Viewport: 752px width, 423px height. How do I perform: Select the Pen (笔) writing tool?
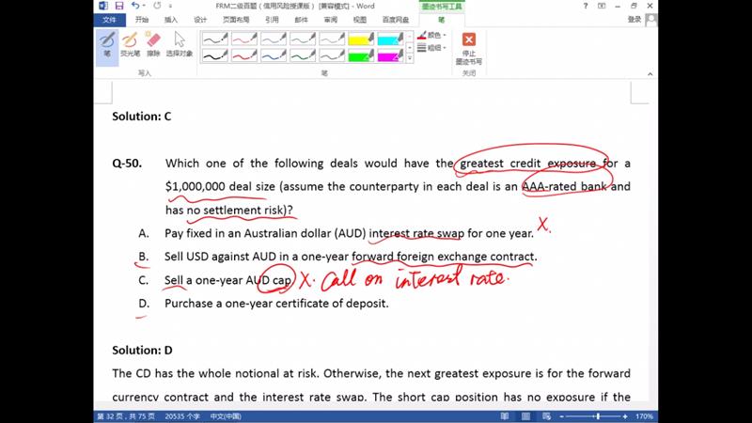[x=107, y=45]
